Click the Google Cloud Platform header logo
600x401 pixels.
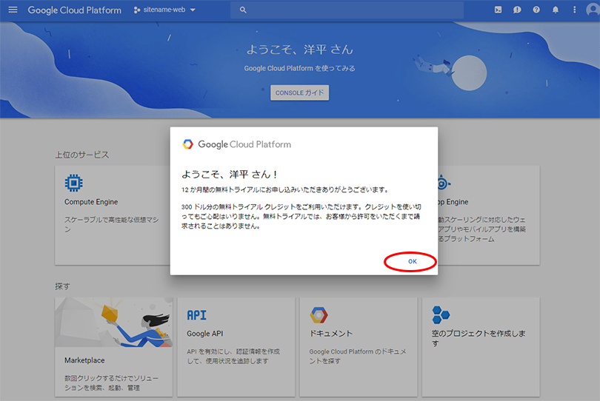pyautogui.click(x=74, y=10)
